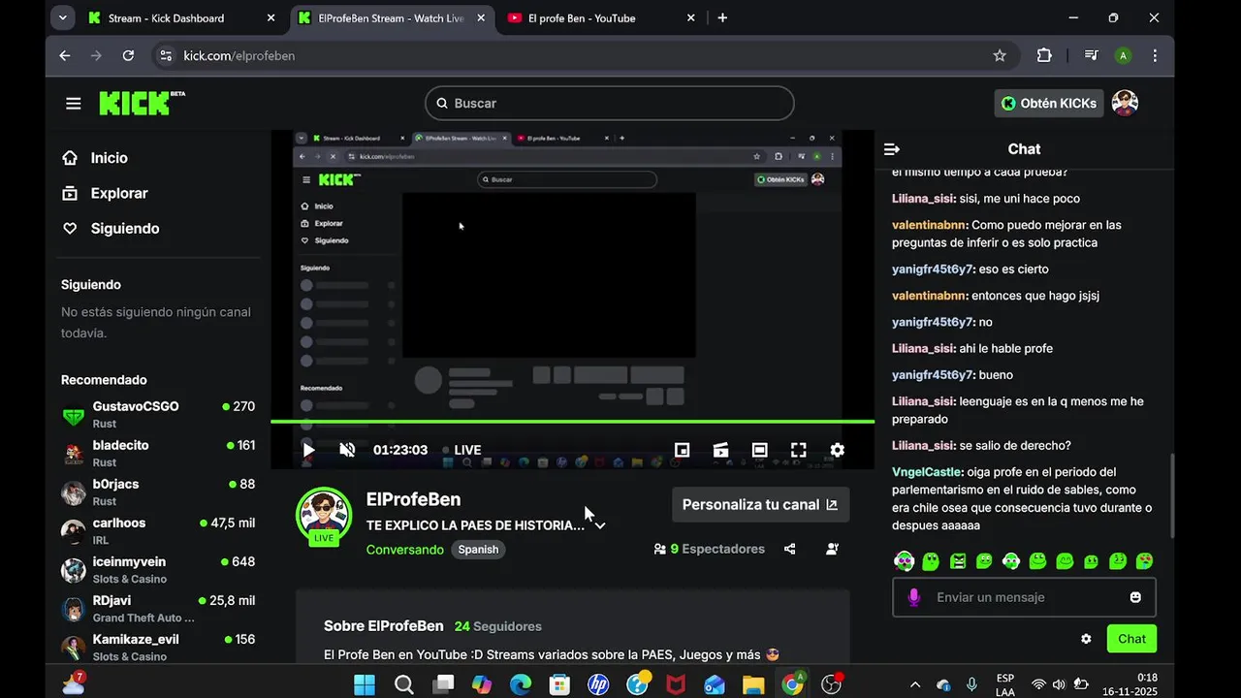Open recommended channel carlhoos
Screen dimensions: 1241x698
pyautogui.click(x=158, y=531)
